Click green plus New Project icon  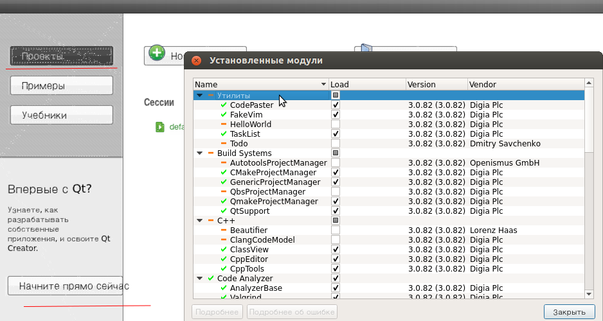coord(157,53)
